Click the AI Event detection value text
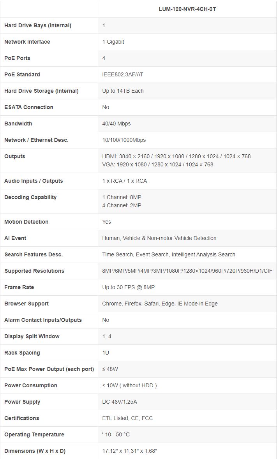The width and height of the screenshot is (277, 459). [x=159, y=238]
